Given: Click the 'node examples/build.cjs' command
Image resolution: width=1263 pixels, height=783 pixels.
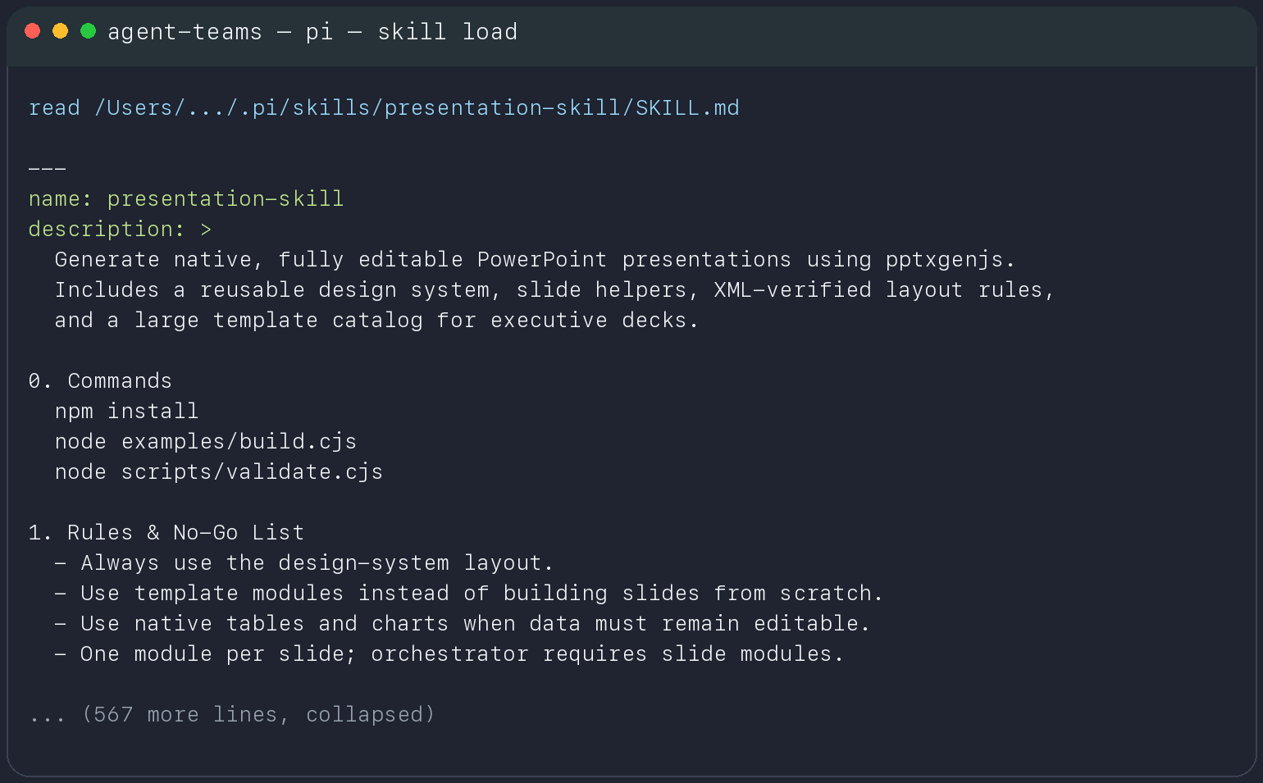Looking at the screenshot, I should [x=205, y=441].
